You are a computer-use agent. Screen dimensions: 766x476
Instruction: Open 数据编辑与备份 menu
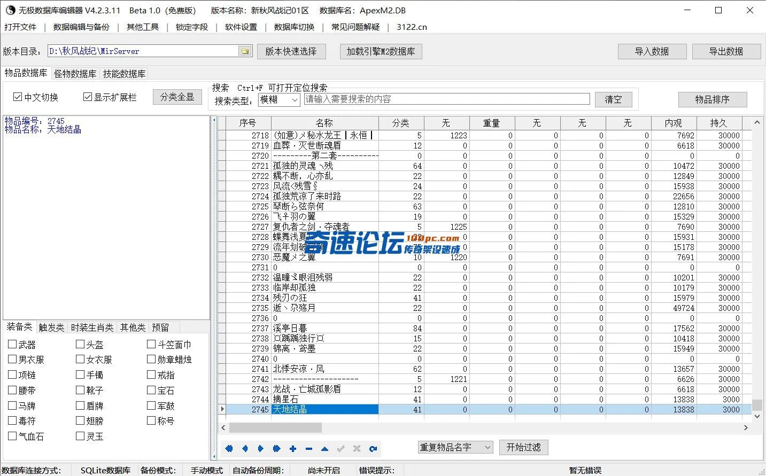(x=81, y=27)
